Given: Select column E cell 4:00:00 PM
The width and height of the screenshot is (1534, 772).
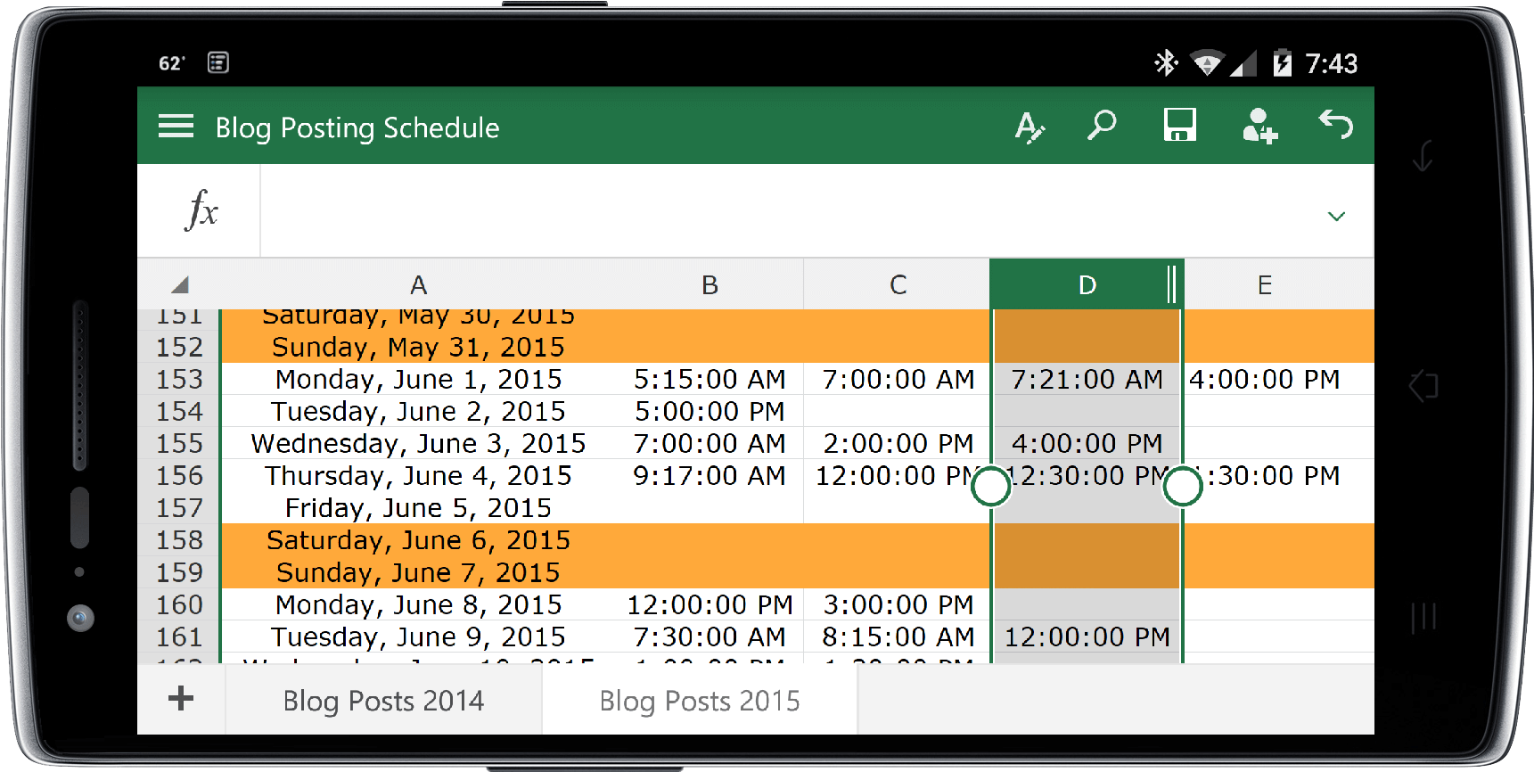Looking at the screenshot, I should pyautogui.click(x=1264, y=379).
